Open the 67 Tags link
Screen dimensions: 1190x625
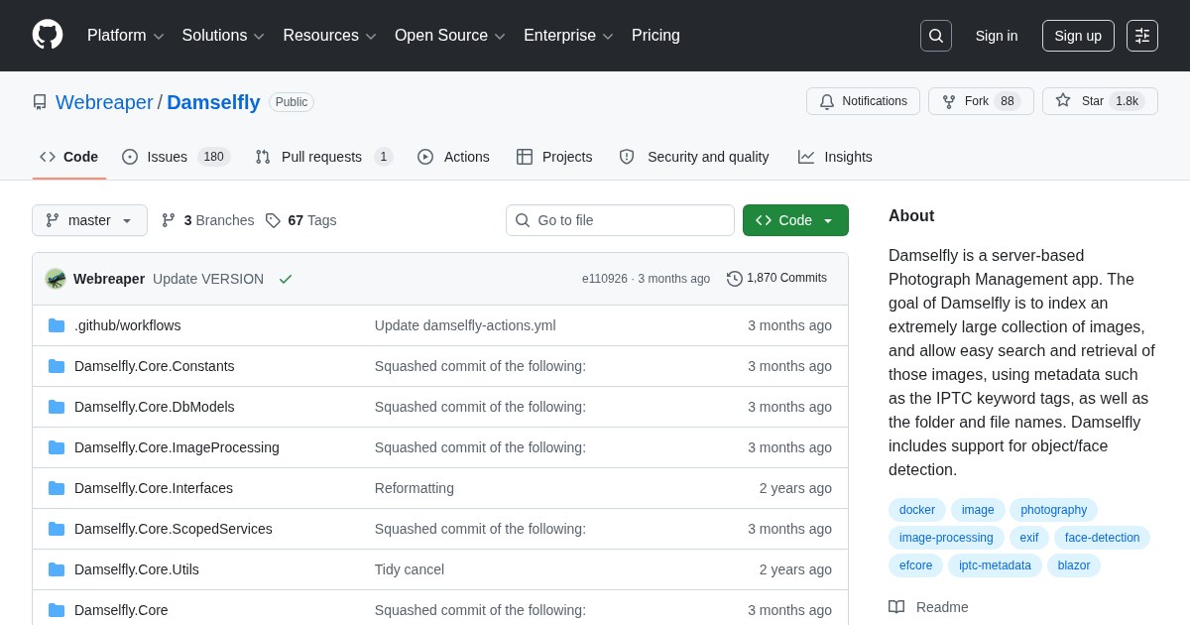300,220
